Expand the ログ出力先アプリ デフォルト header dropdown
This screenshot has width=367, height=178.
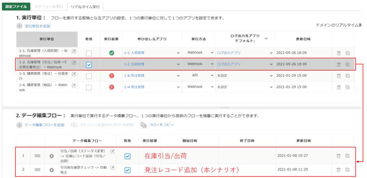266,39
